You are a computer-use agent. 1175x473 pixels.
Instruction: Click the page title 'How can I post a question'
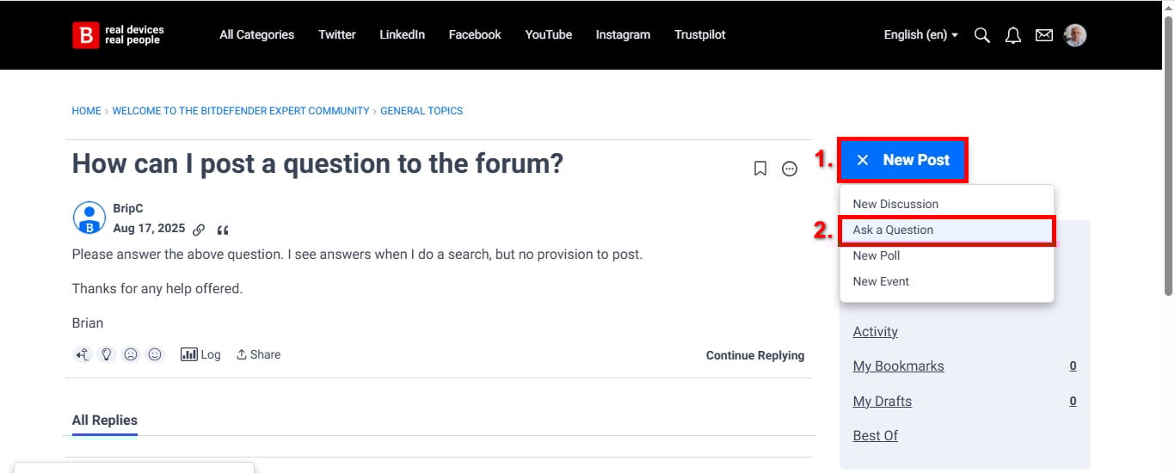click(317, 163)
